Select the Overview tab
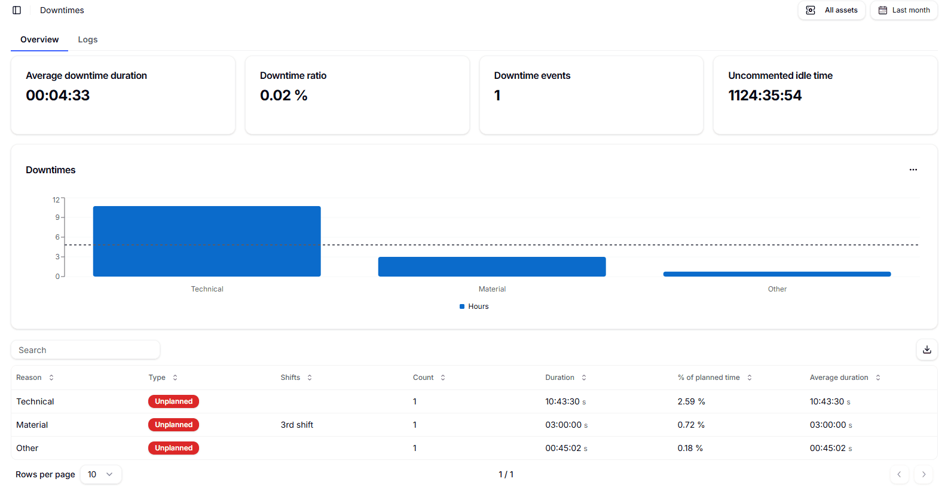951x500 pixels. tap(39, 39)
